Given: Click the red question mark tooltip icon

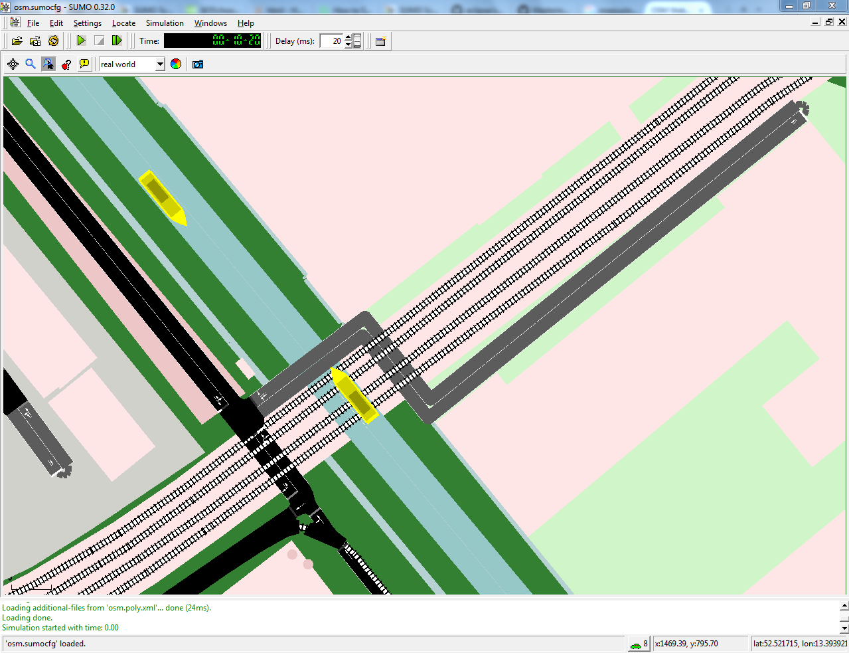Looking at the screenshot, I should point(66,64).
